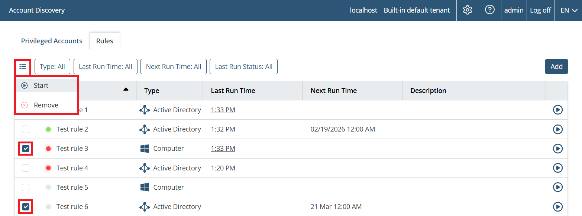Expand the EN language dropdown
The height and width of the screenshot is (216, 582).
(569, 10)
